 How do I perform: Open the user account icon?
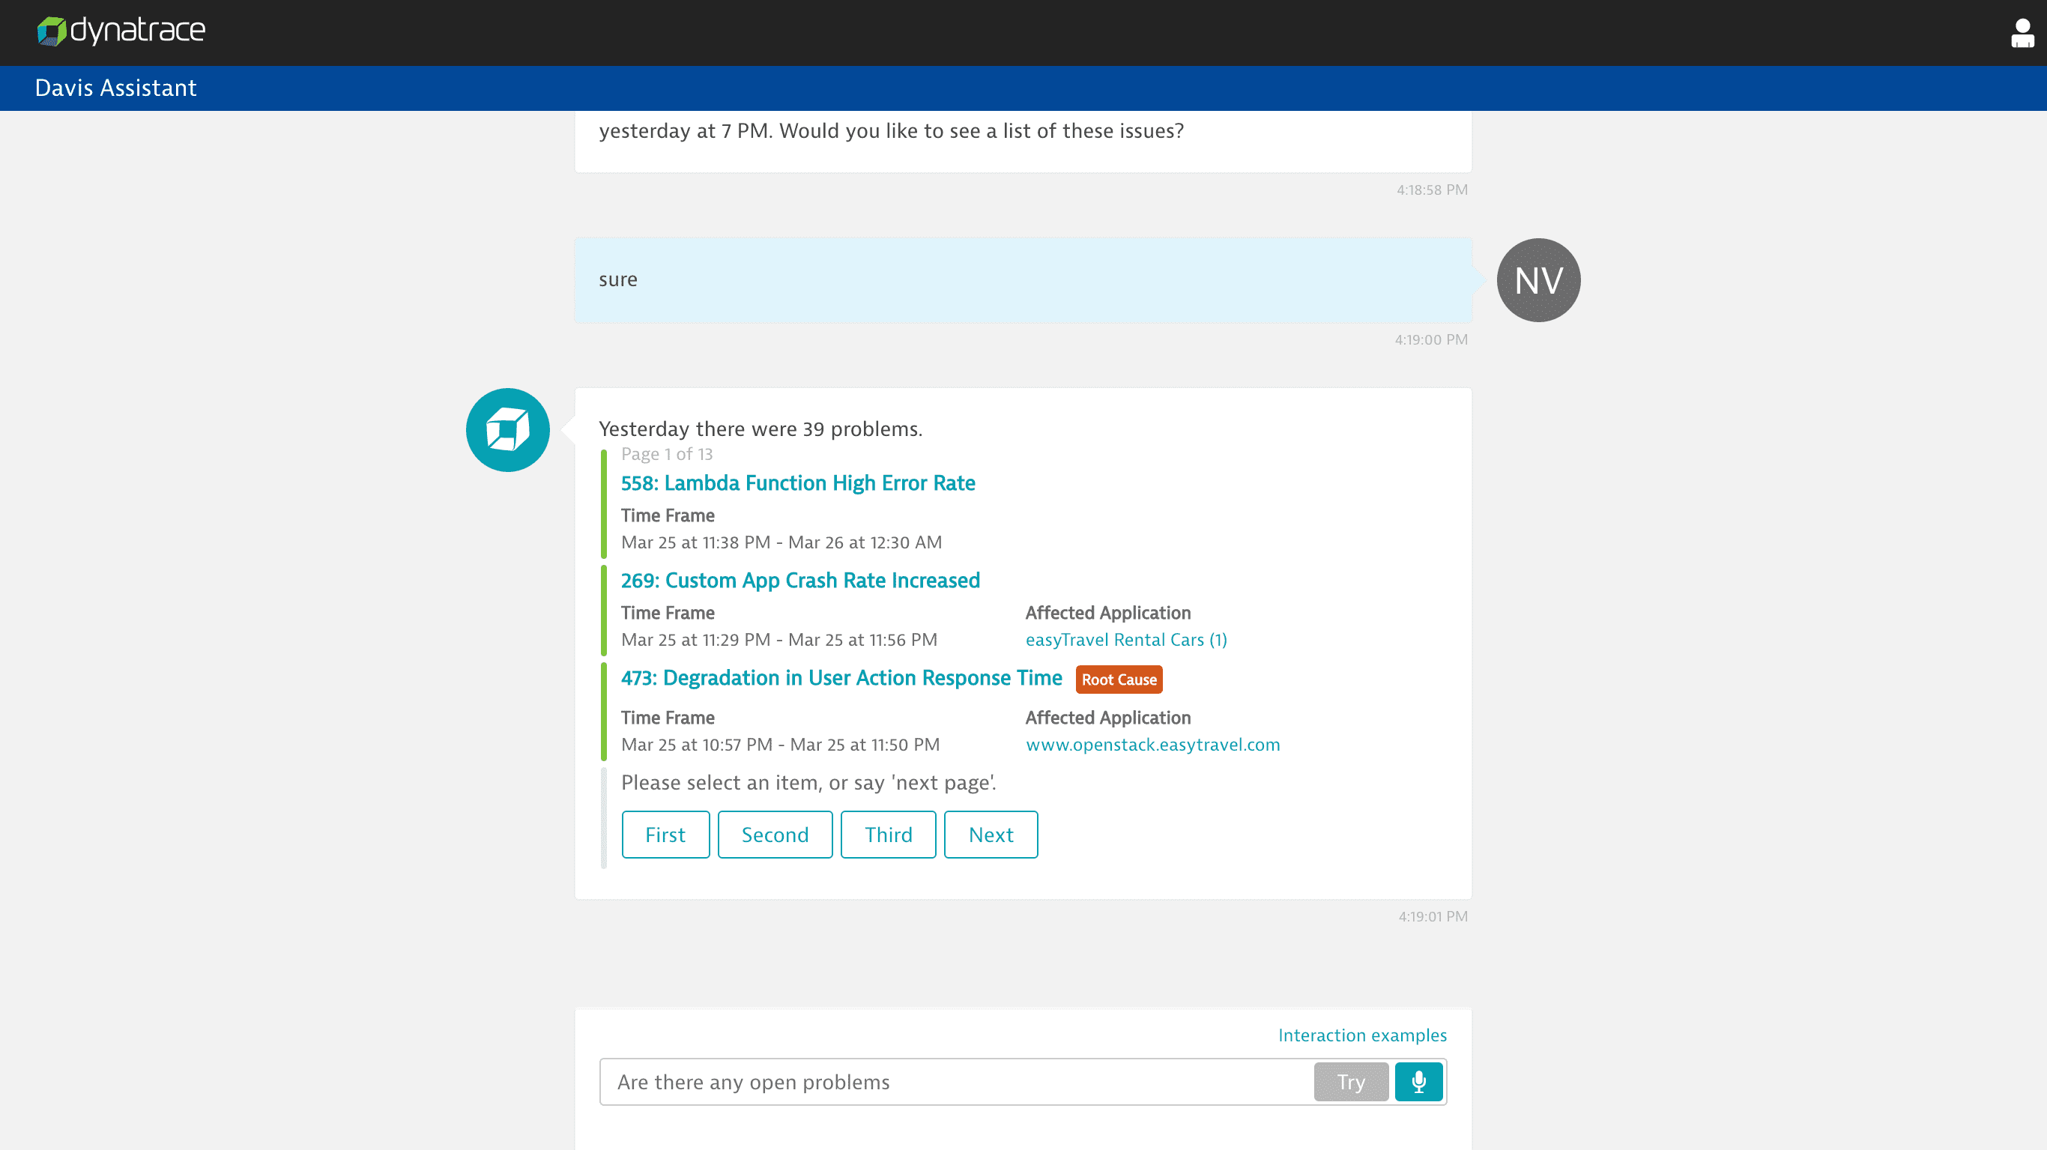pos(2022,34)
